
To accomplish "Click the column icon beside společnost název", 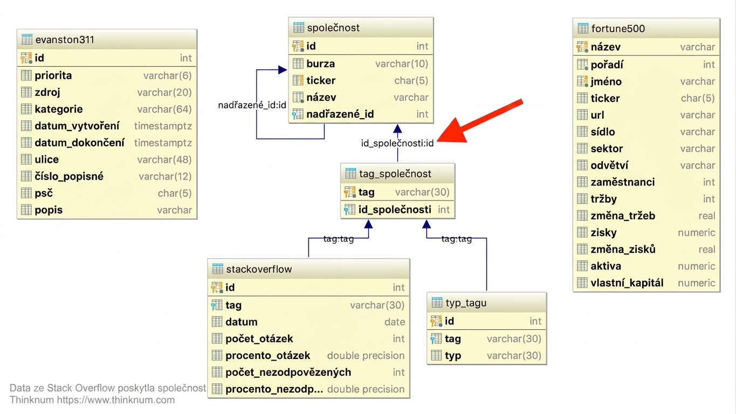I will pyautogui.click(x=298, y=98).
